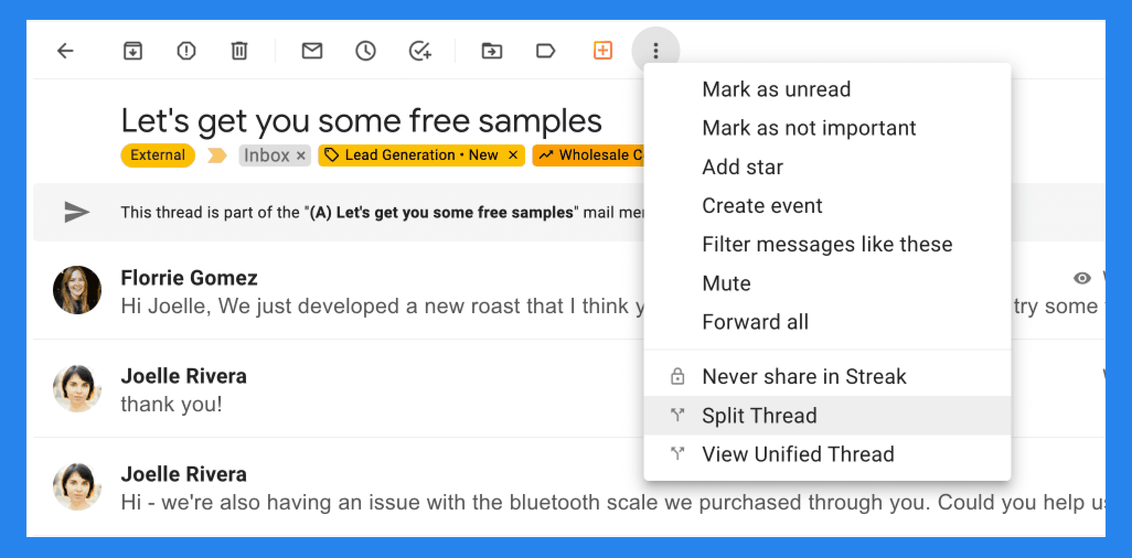Screen dimensions: 1132x558
Task: Click Florrie Gomez's avatar photo
Action: 77,290
